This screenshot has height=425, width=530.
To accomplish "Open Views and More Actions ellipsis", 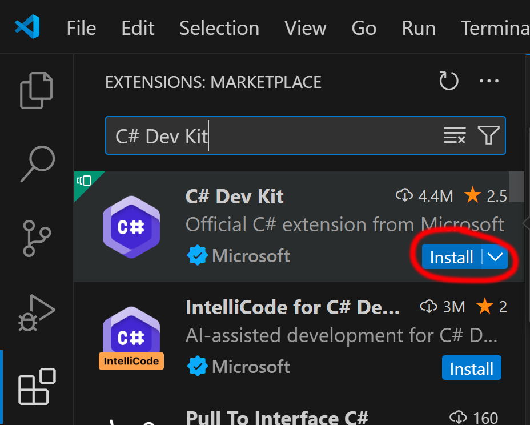I will coord(489,81).
